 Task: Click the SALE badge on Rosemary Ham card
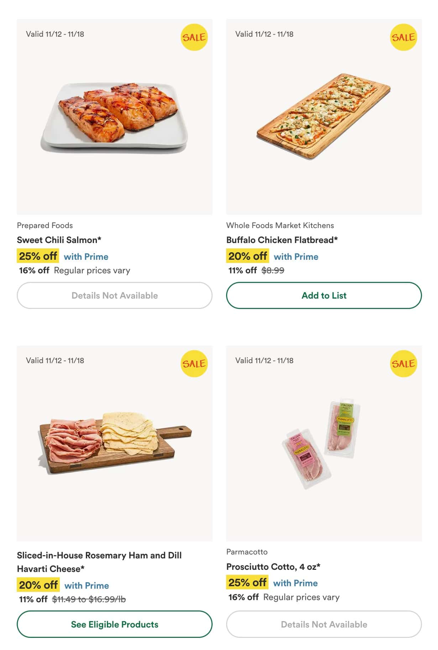(x=194, y=363)
